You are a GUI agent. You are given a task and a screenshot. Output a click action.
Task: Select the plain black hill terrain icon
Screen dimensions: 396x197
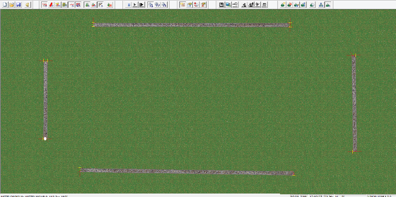pos(244,5)
